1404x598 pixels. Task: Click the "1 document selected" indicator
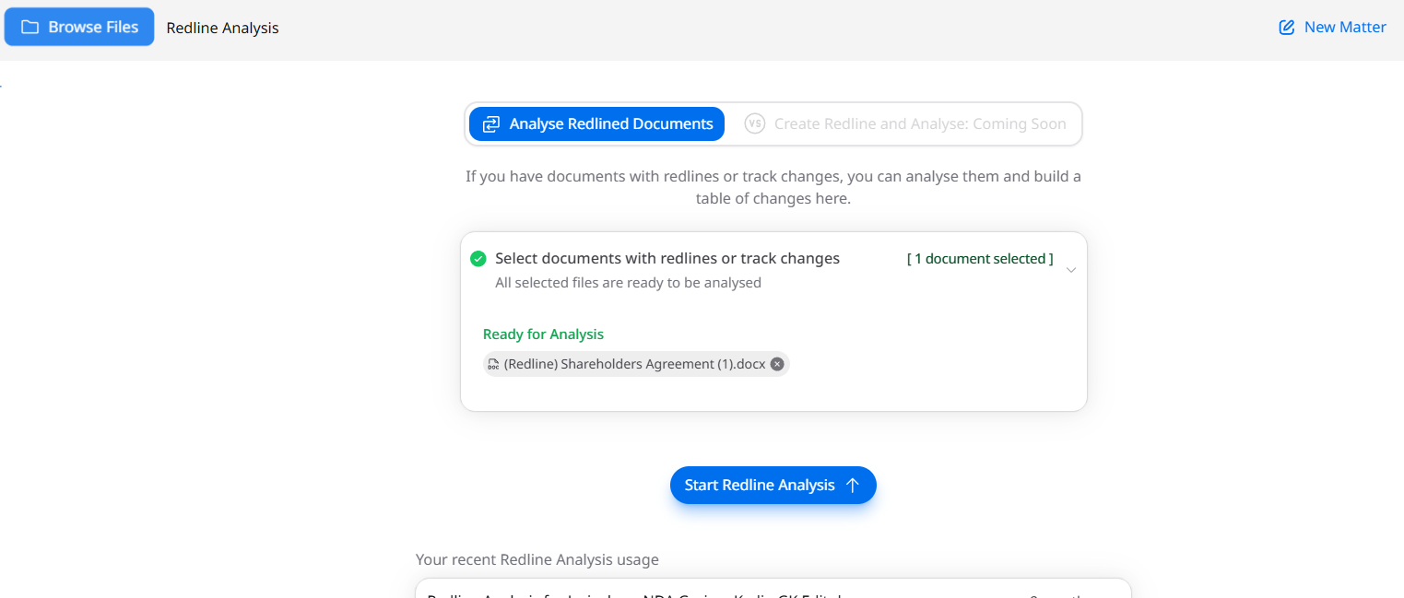(980, 259)
